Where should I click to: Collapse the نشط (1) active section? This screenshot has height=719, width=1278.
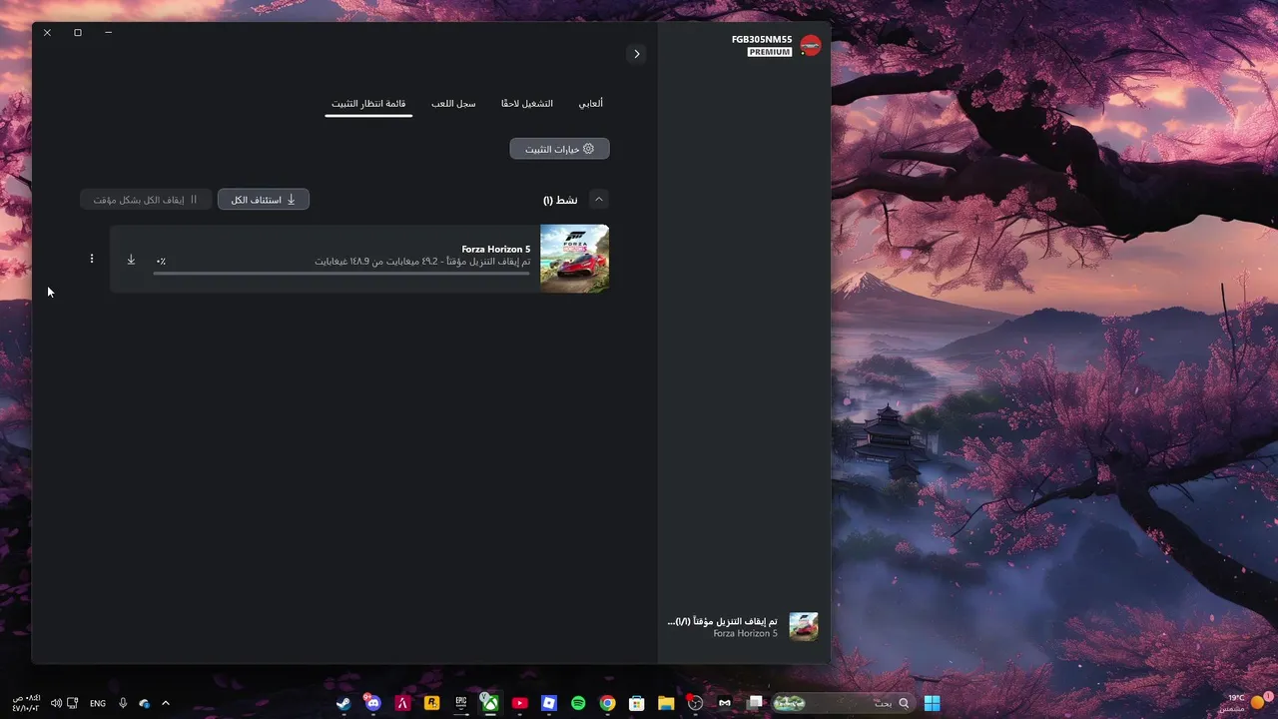(599, 200)
